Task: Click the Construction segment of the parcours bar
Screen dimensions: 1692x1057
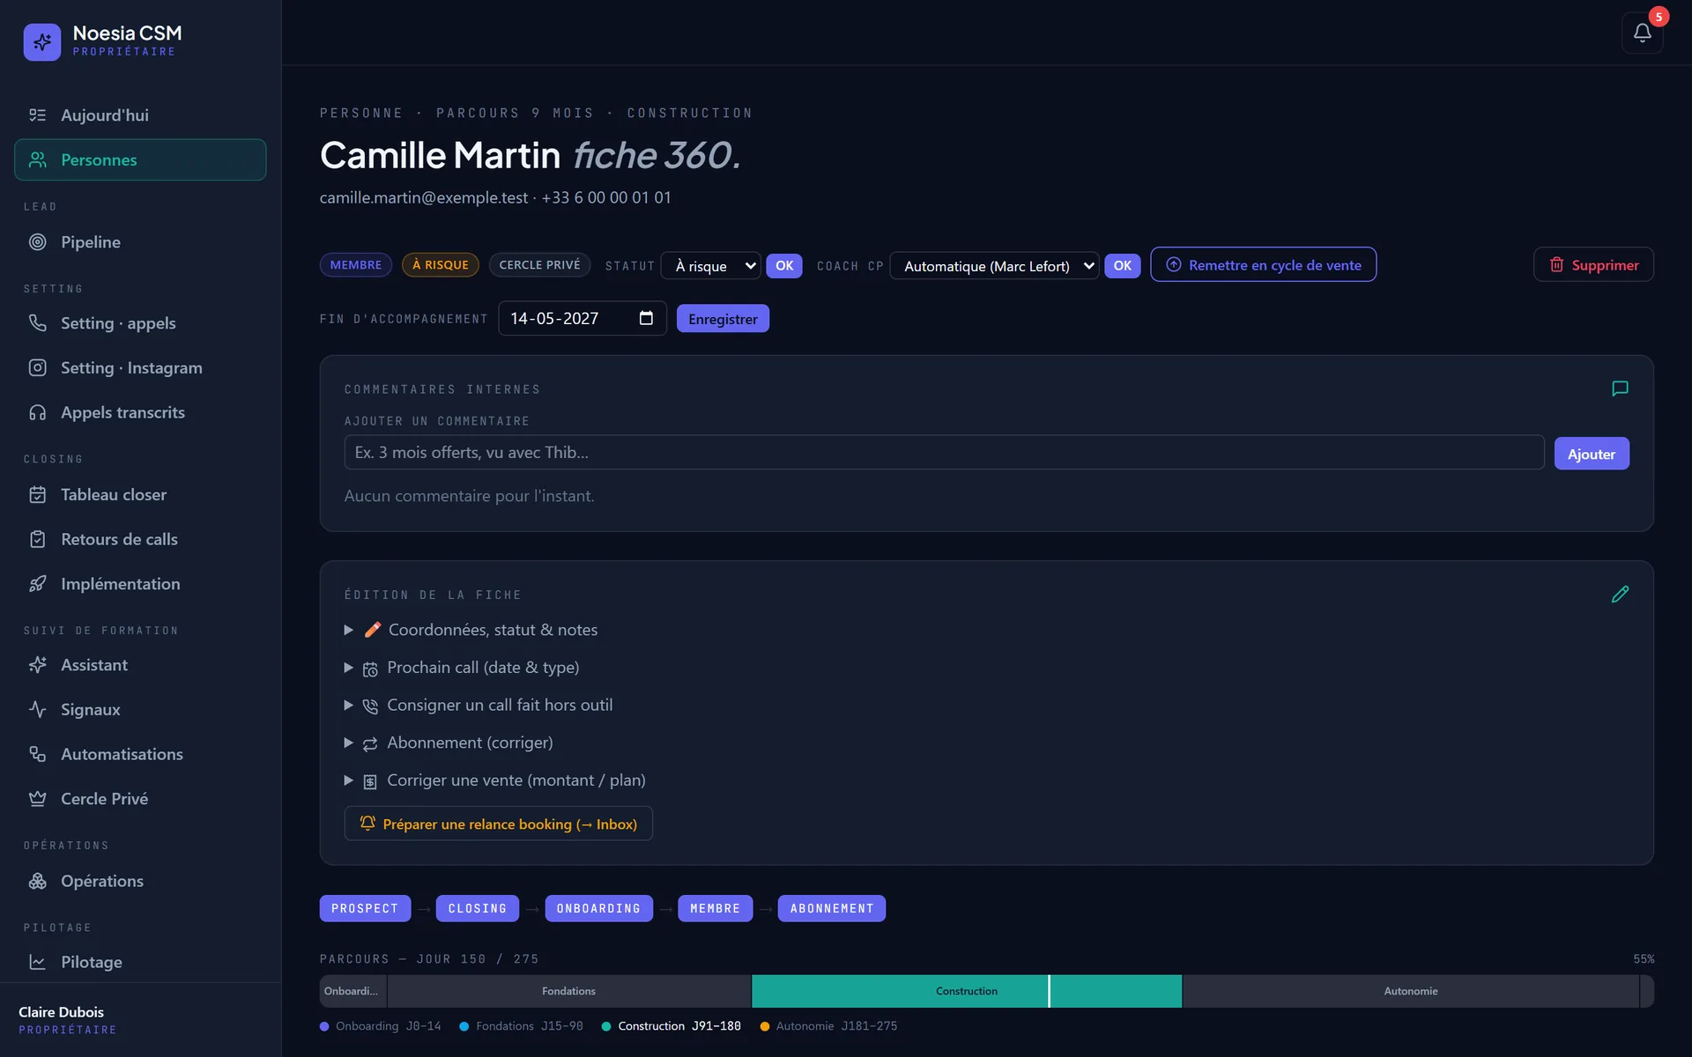Action: [x=967, y=991]
